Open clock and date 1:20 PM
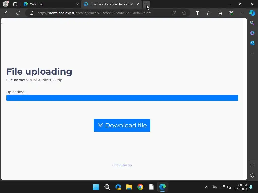 pyautogui.click(x=241, y=187)
